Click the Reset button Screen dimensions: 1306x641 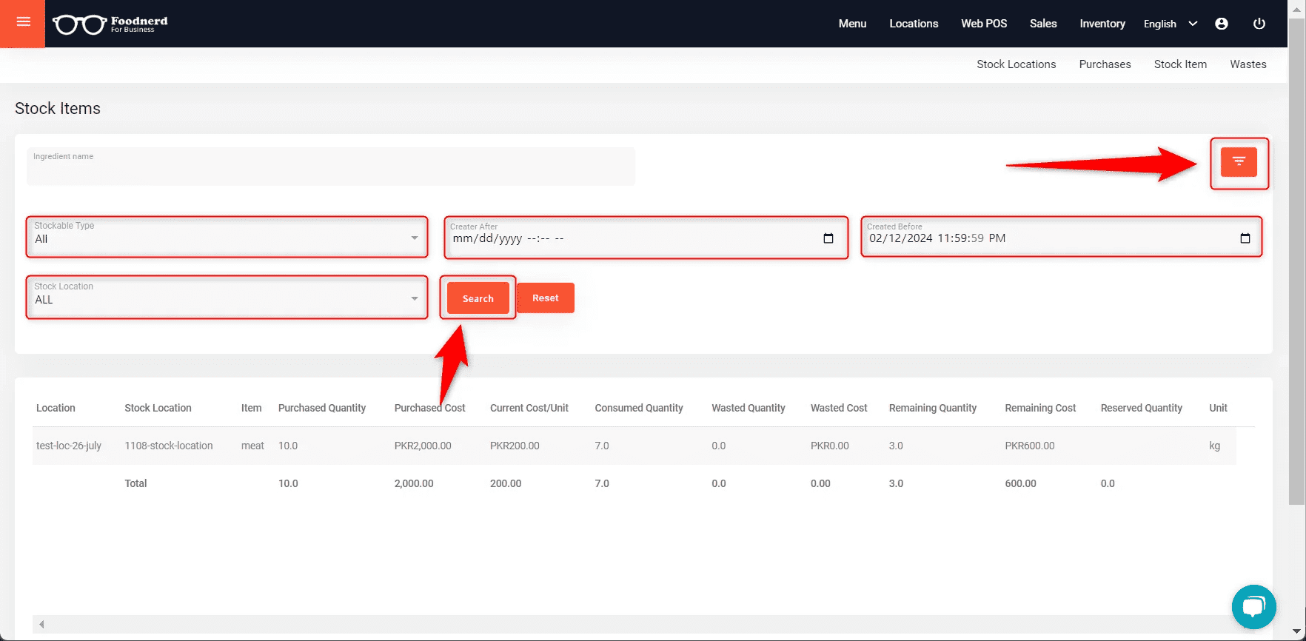point(546,298)
